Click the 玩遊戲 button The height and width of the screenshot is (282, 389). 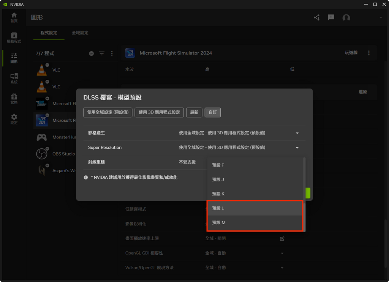351,53
